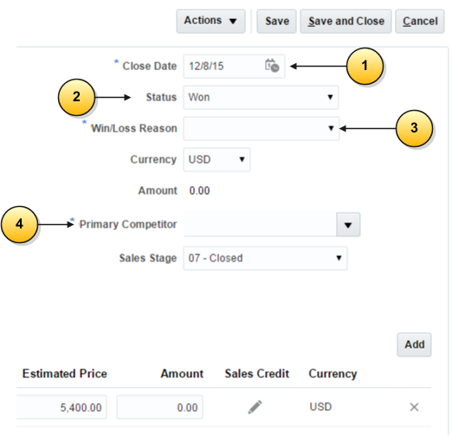The height and width of the screenshot is (437, 452).
Task: Cancel the opportunity edits
Action: click(420, 21)
